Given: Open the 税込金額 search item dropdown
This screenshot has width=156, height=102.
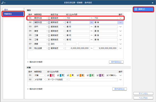Looking at the screenshot, I should [41, 48].
